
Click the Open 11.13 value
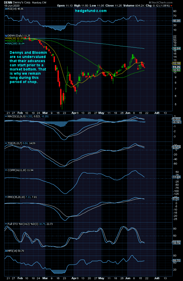coord(65,5)
